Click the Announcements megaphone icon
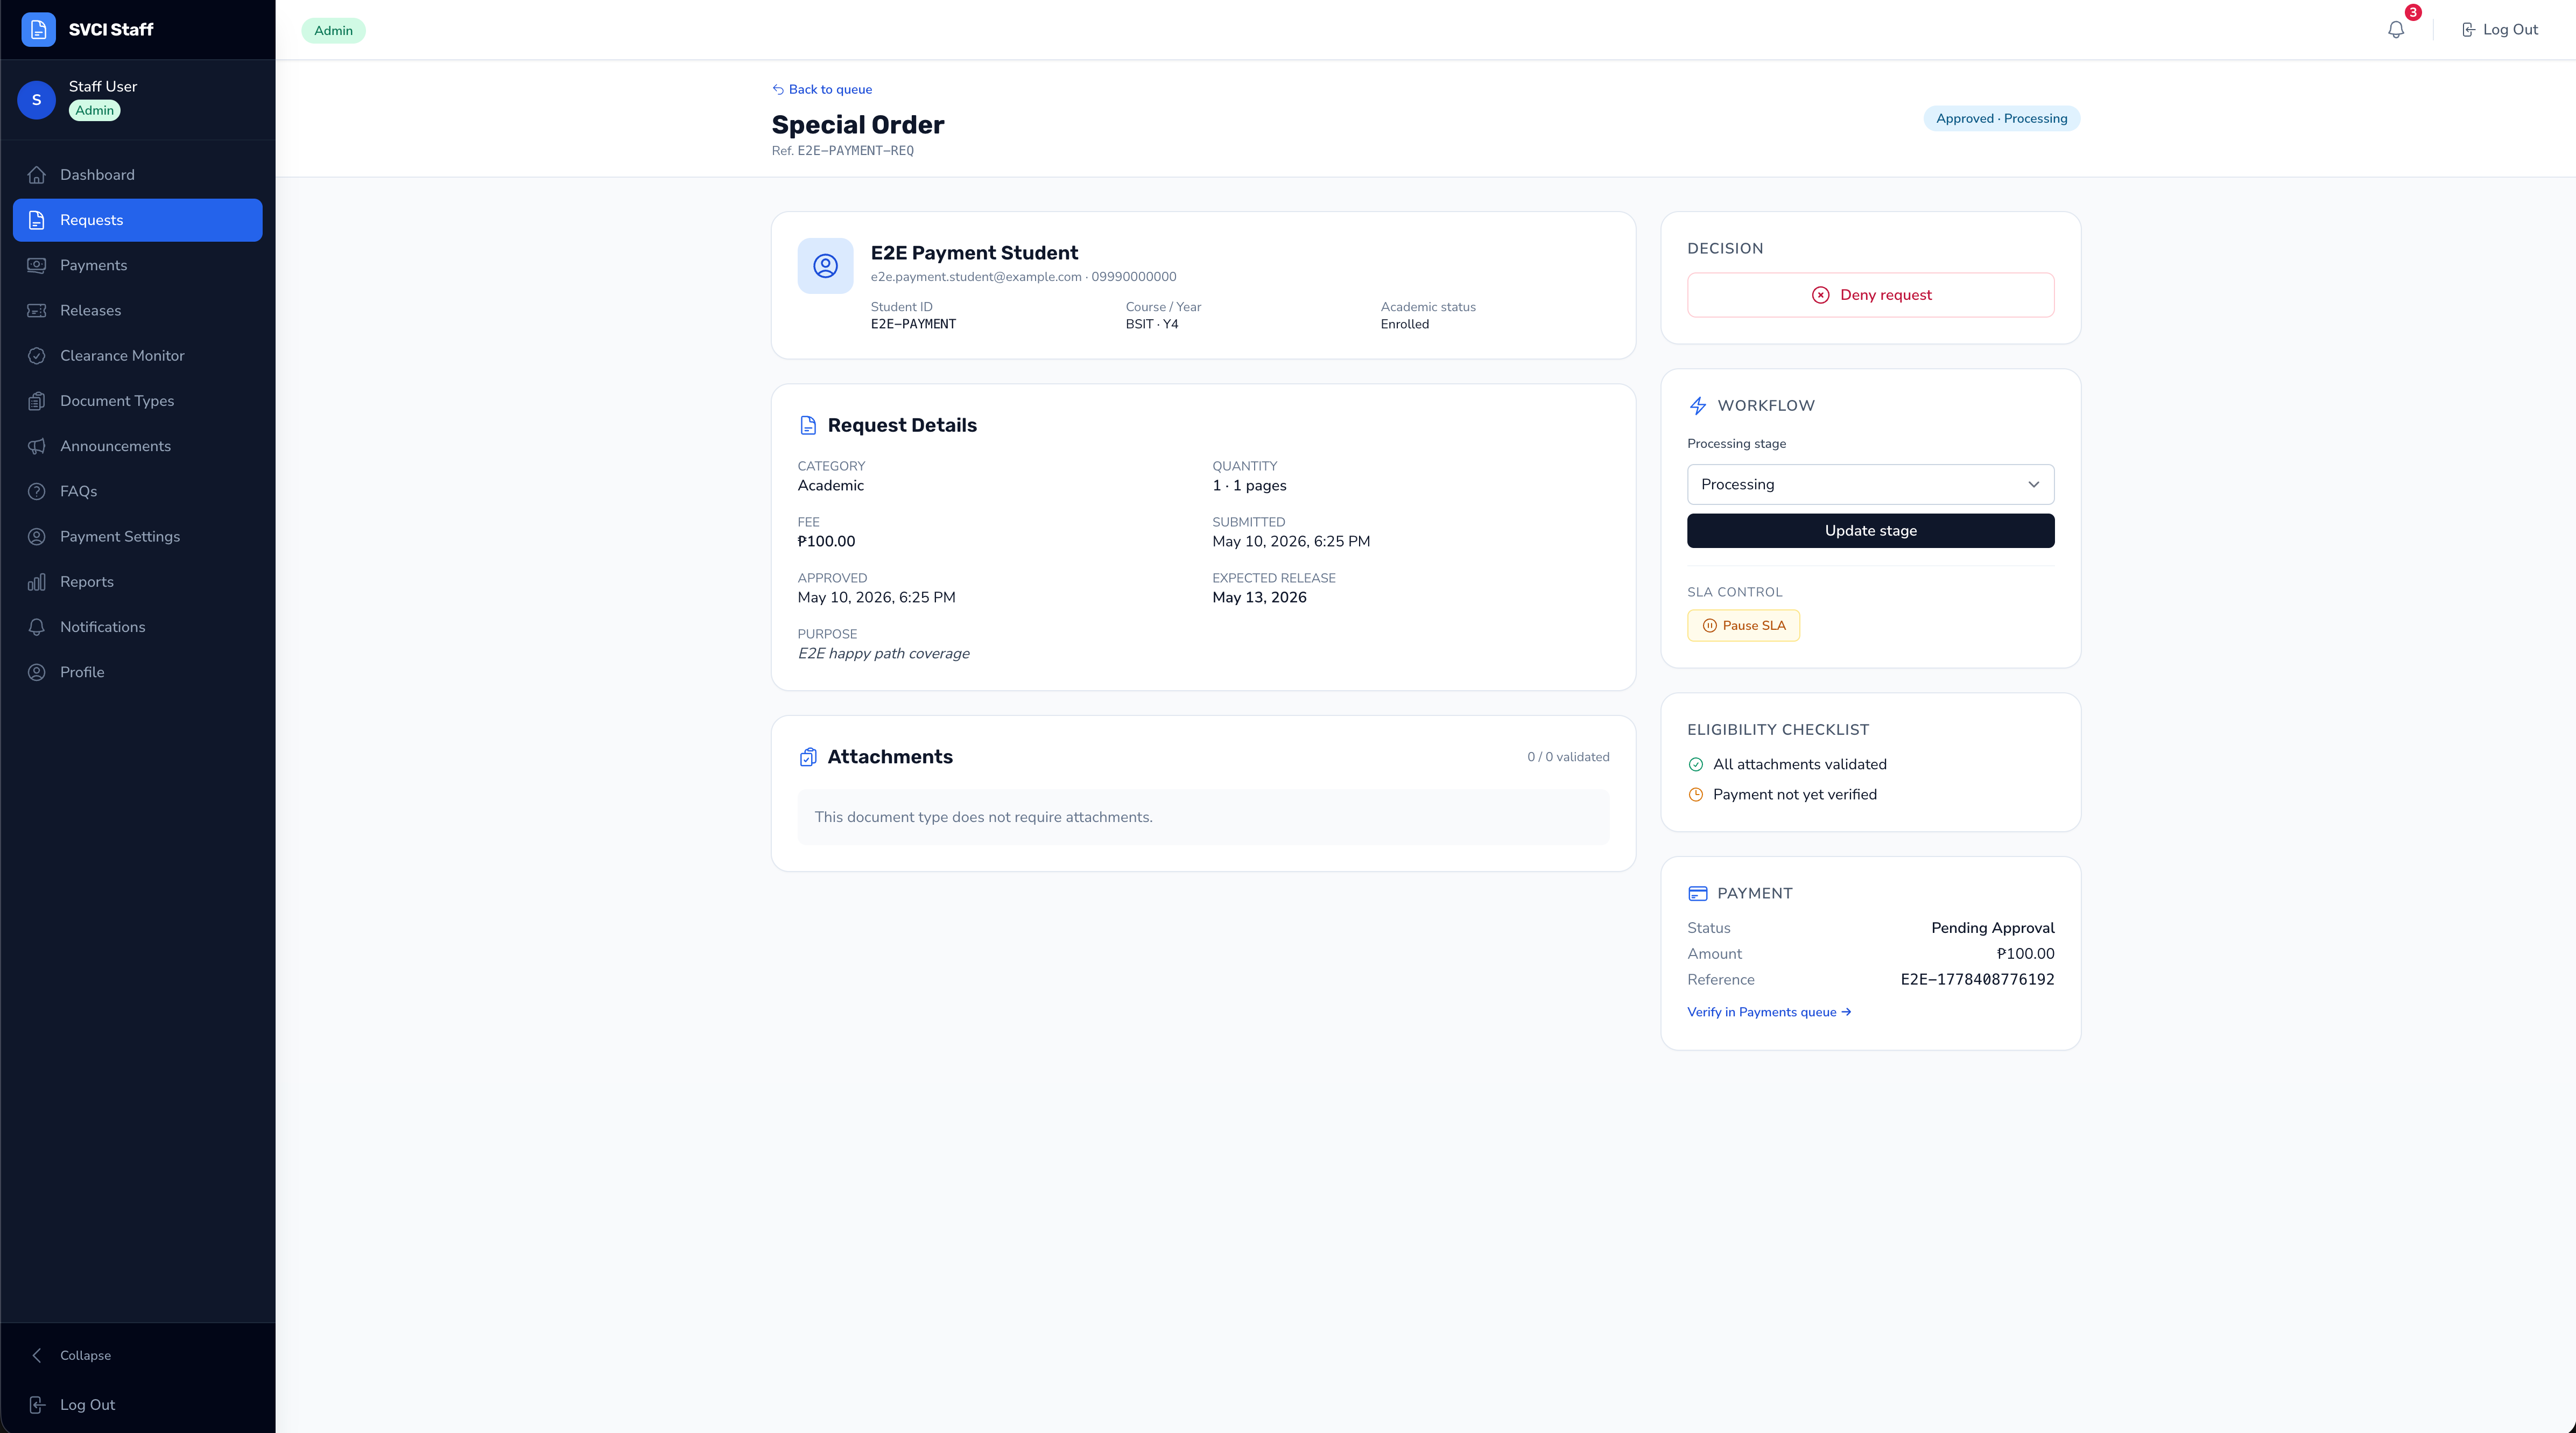 point(37,446)
